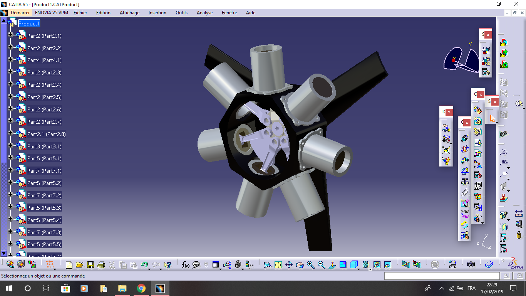Select the Rotate view hand icon
The height and width of the screenshot is (296, 526).
(x=300, y=265)
